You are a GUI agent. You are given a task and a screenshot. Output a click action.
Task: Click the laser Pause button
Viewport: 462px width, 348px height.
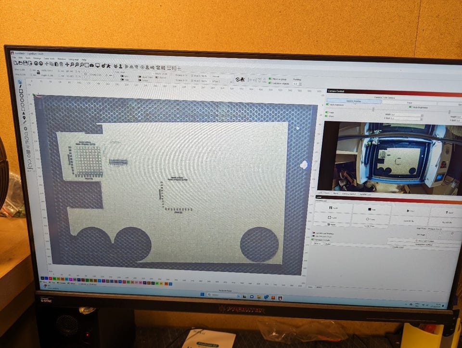tap(333, 208)
